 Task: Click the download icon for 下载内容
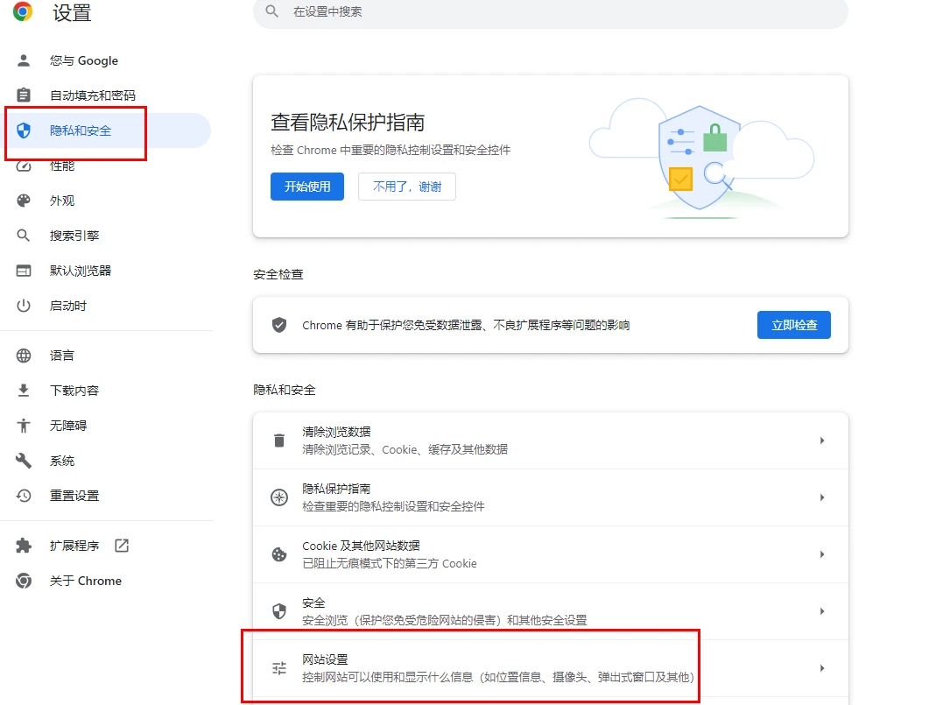click(x=24, y=391)
